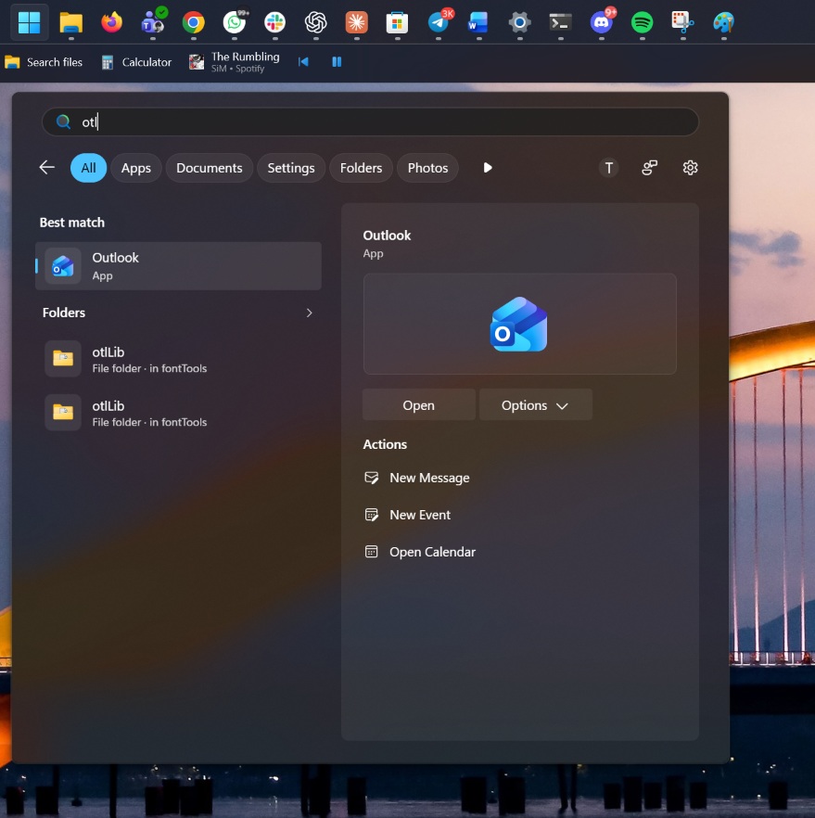Open the first otlLib folder result
815x818 pixels.
click(x=178, y=360)
